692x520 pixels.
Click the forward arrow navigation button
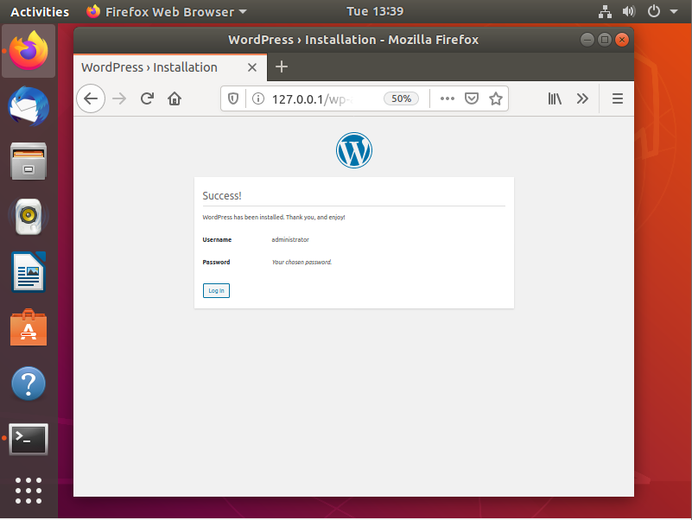pos(119,98)
